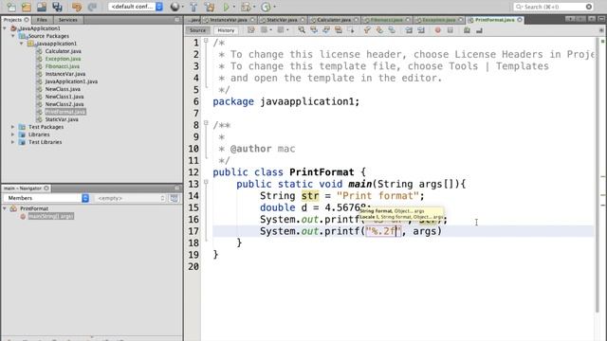Open the Debug Project dropdown arrow
The height and width of the screenshot is (341, 607).
coord(254,7)
